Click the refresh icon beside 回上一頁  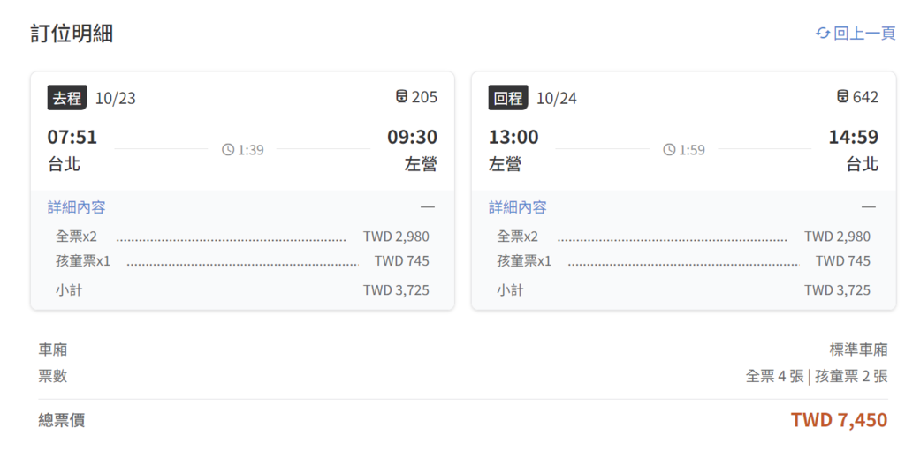coord(823,33)
